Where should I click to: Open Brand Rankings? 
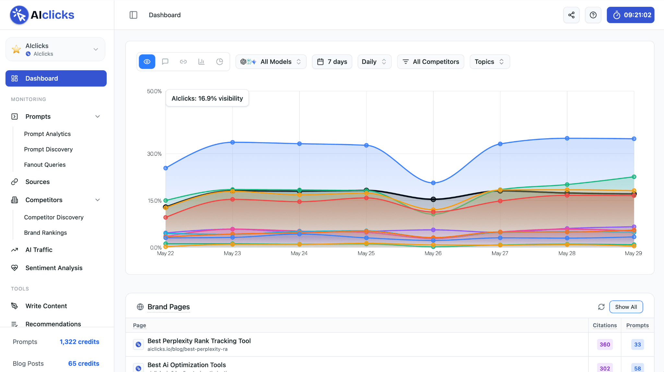point(45,232)
